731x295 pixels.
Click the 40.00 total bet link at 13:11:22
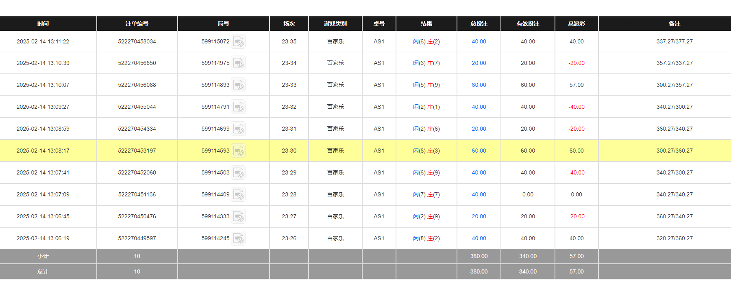point(479,41)
